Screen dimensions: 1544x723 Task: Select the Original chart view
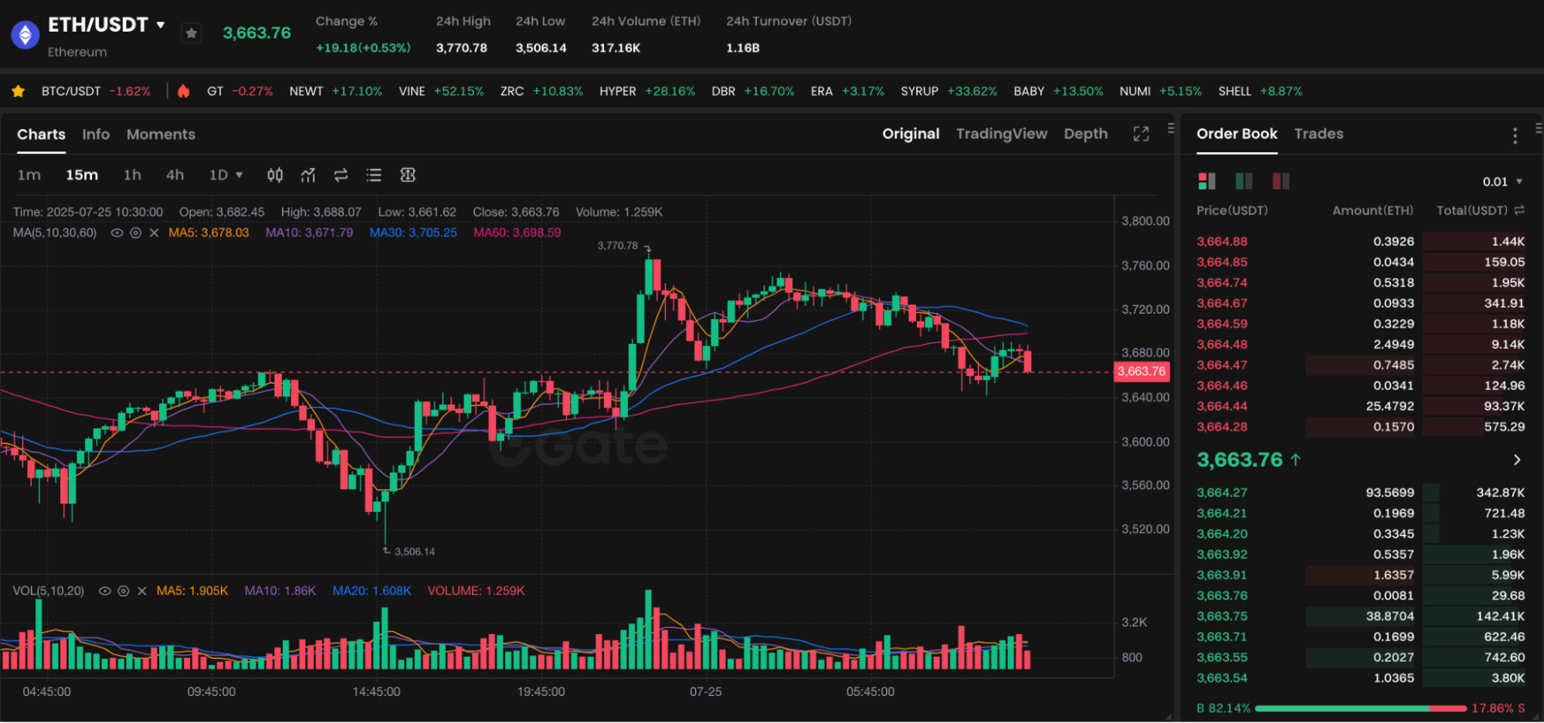coord(911,134)
